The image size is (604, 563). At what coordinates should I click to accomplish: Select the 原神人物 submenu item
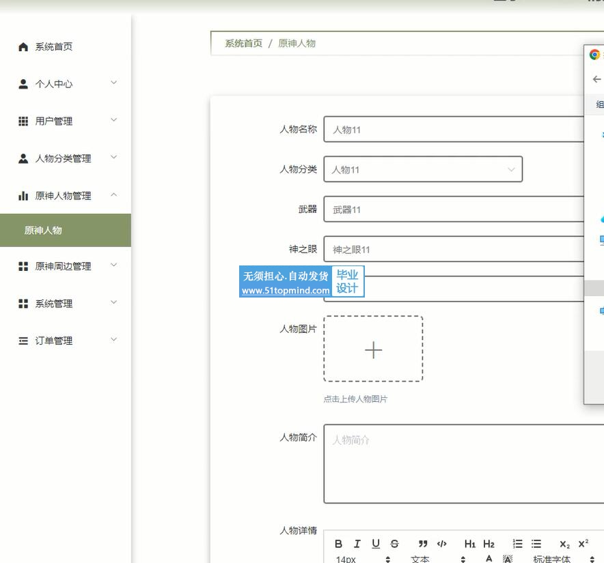click(66, 230)
